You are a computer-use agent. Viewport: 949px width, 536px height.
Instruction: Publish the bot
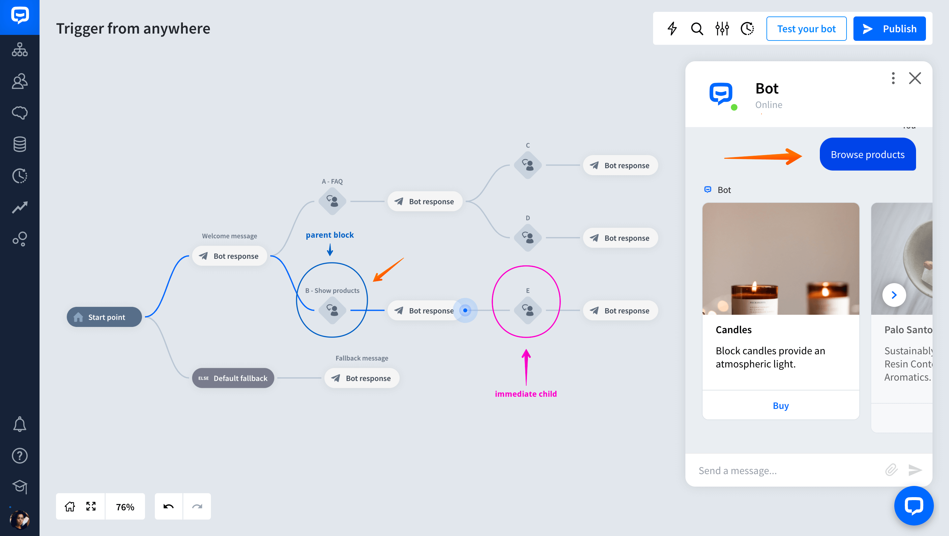[889, 29]
